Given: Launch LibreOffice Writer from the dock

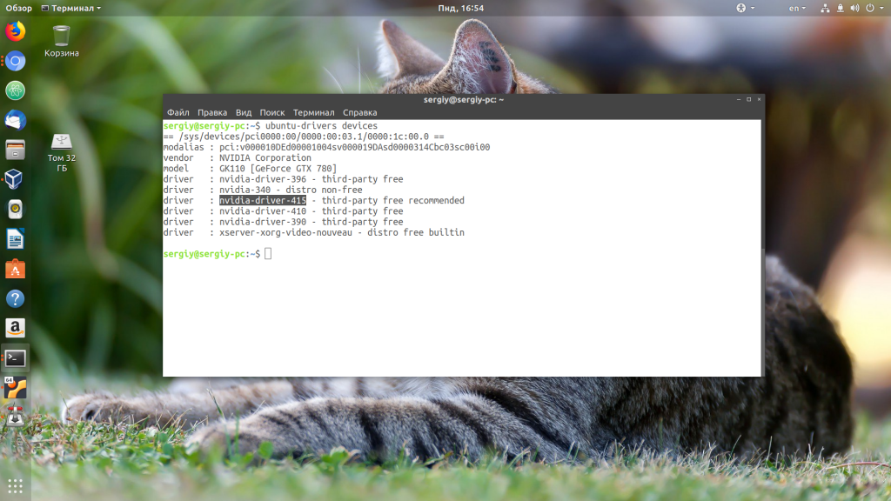Looking at the screenshot, I should [x=16, y=239].
